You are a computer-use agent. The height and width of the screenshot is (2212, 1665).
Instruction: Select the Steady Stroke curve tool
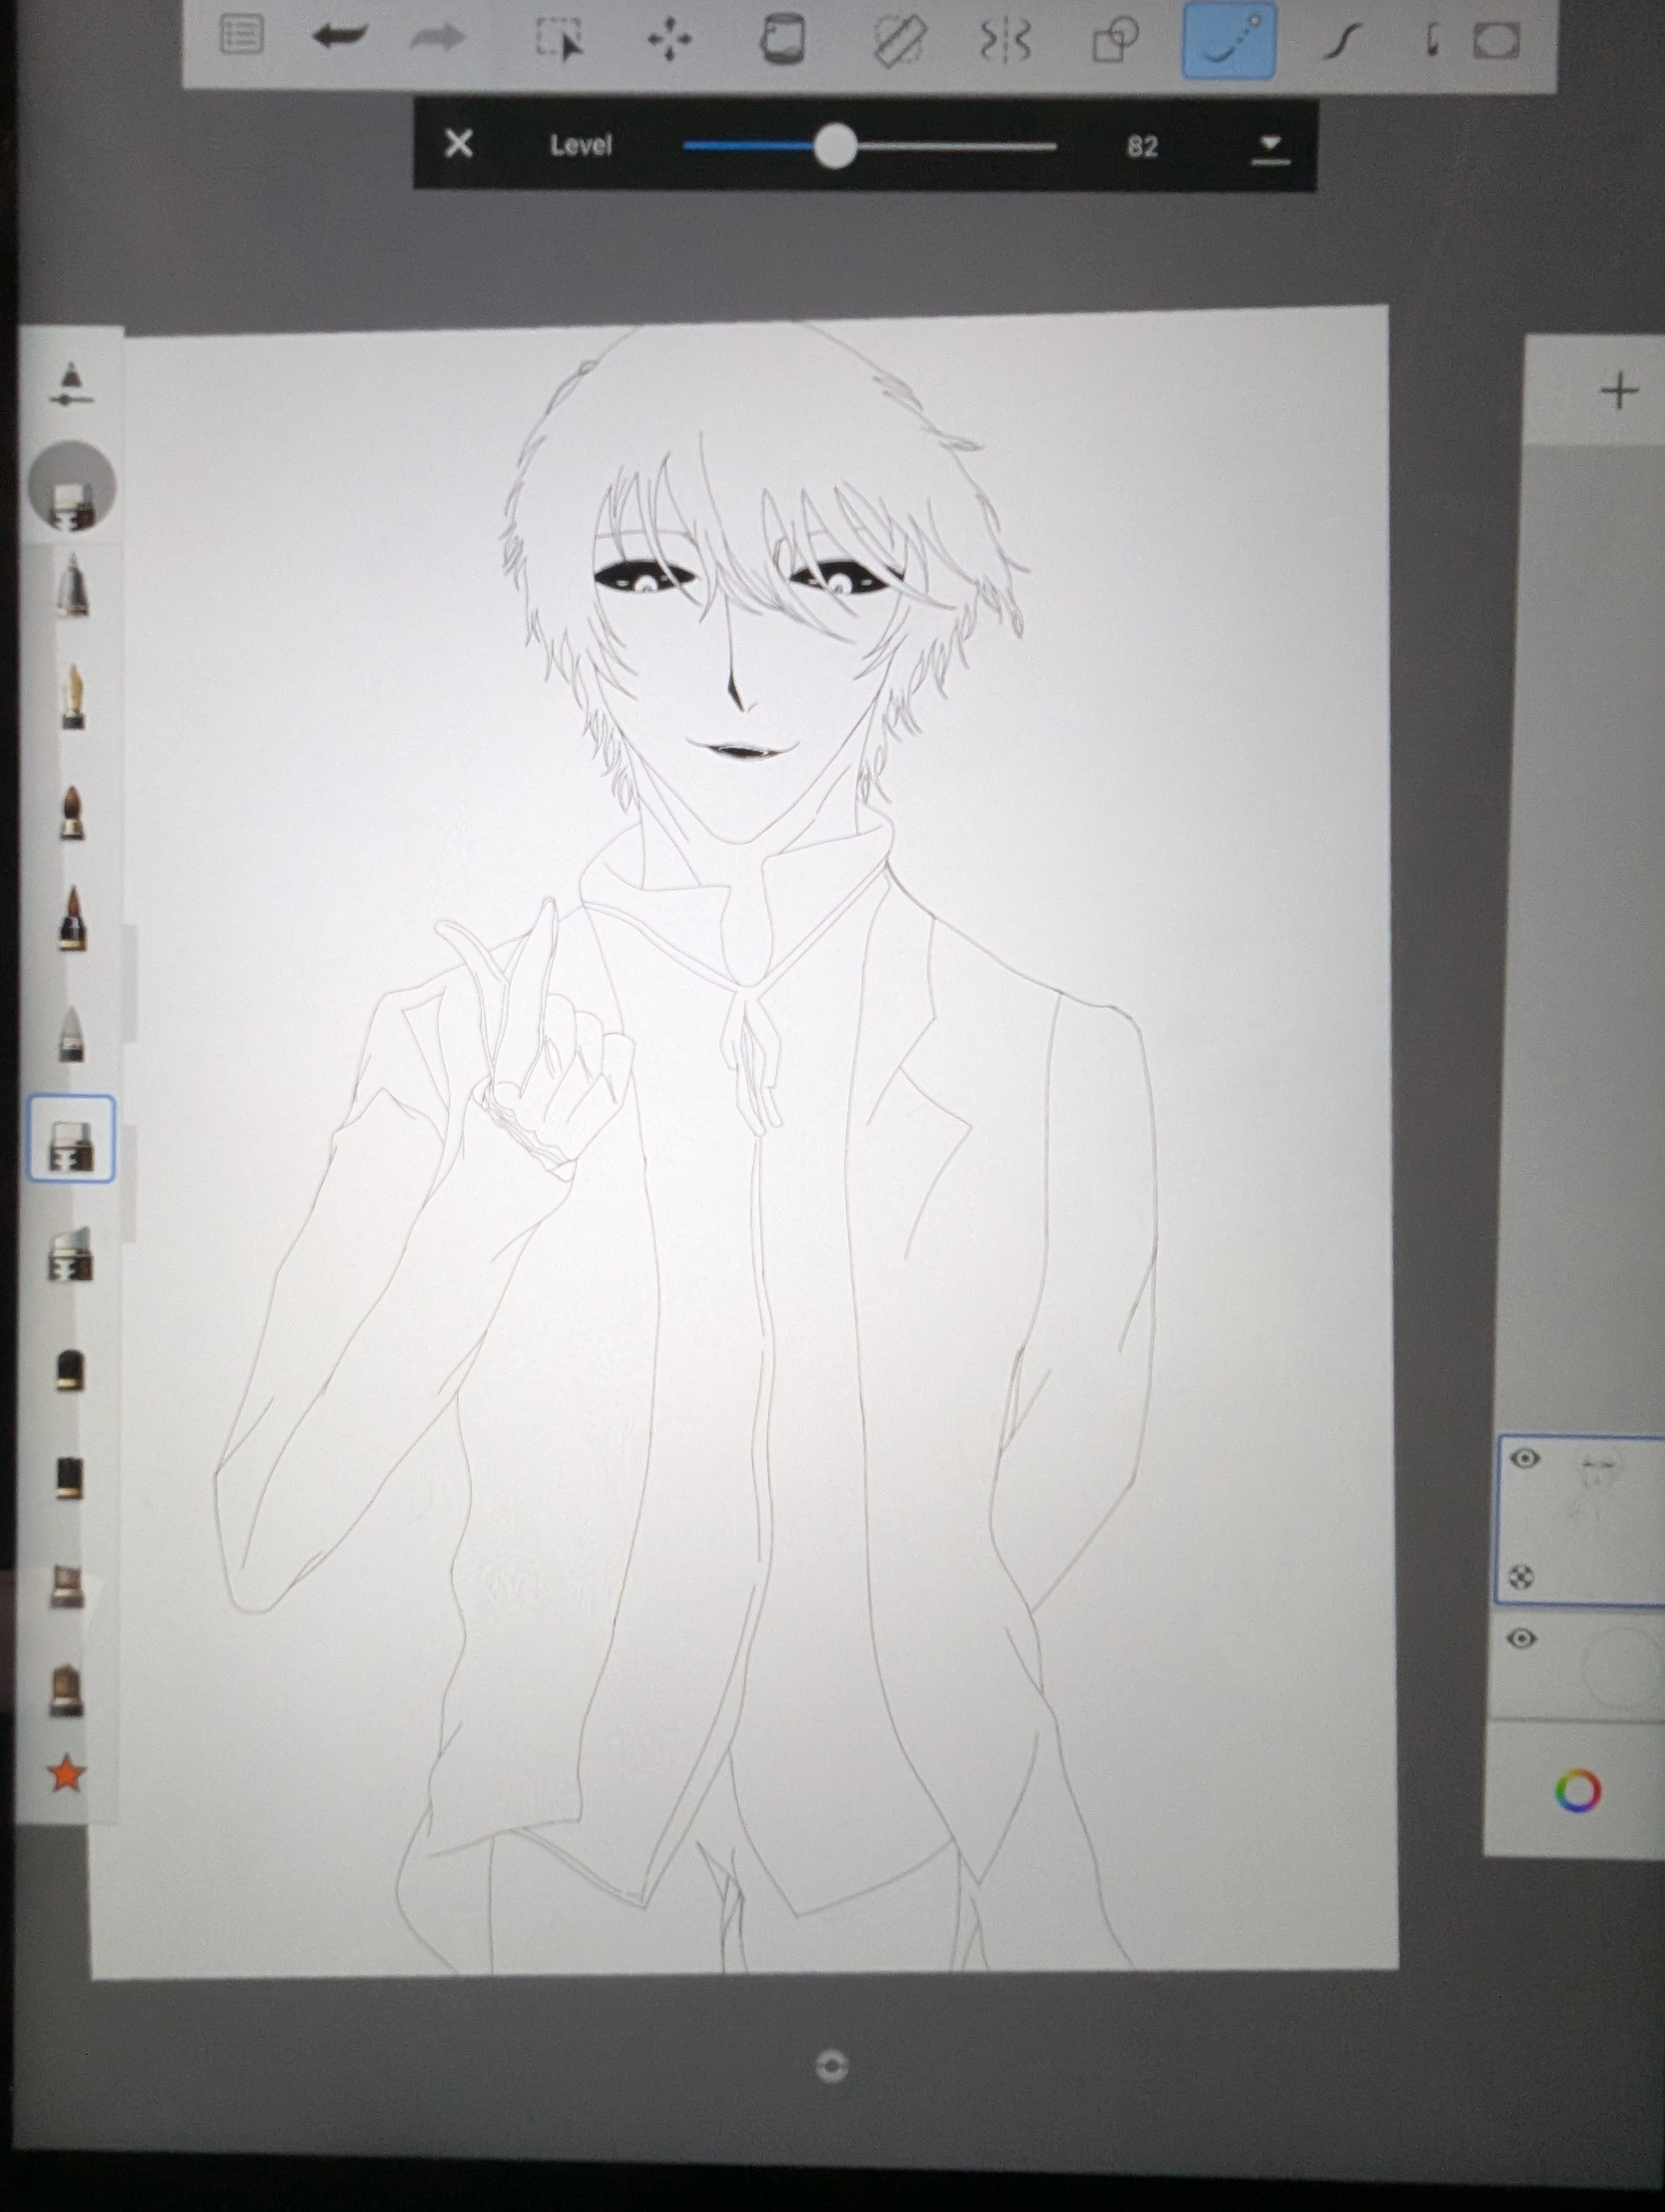pos(1343,41)
